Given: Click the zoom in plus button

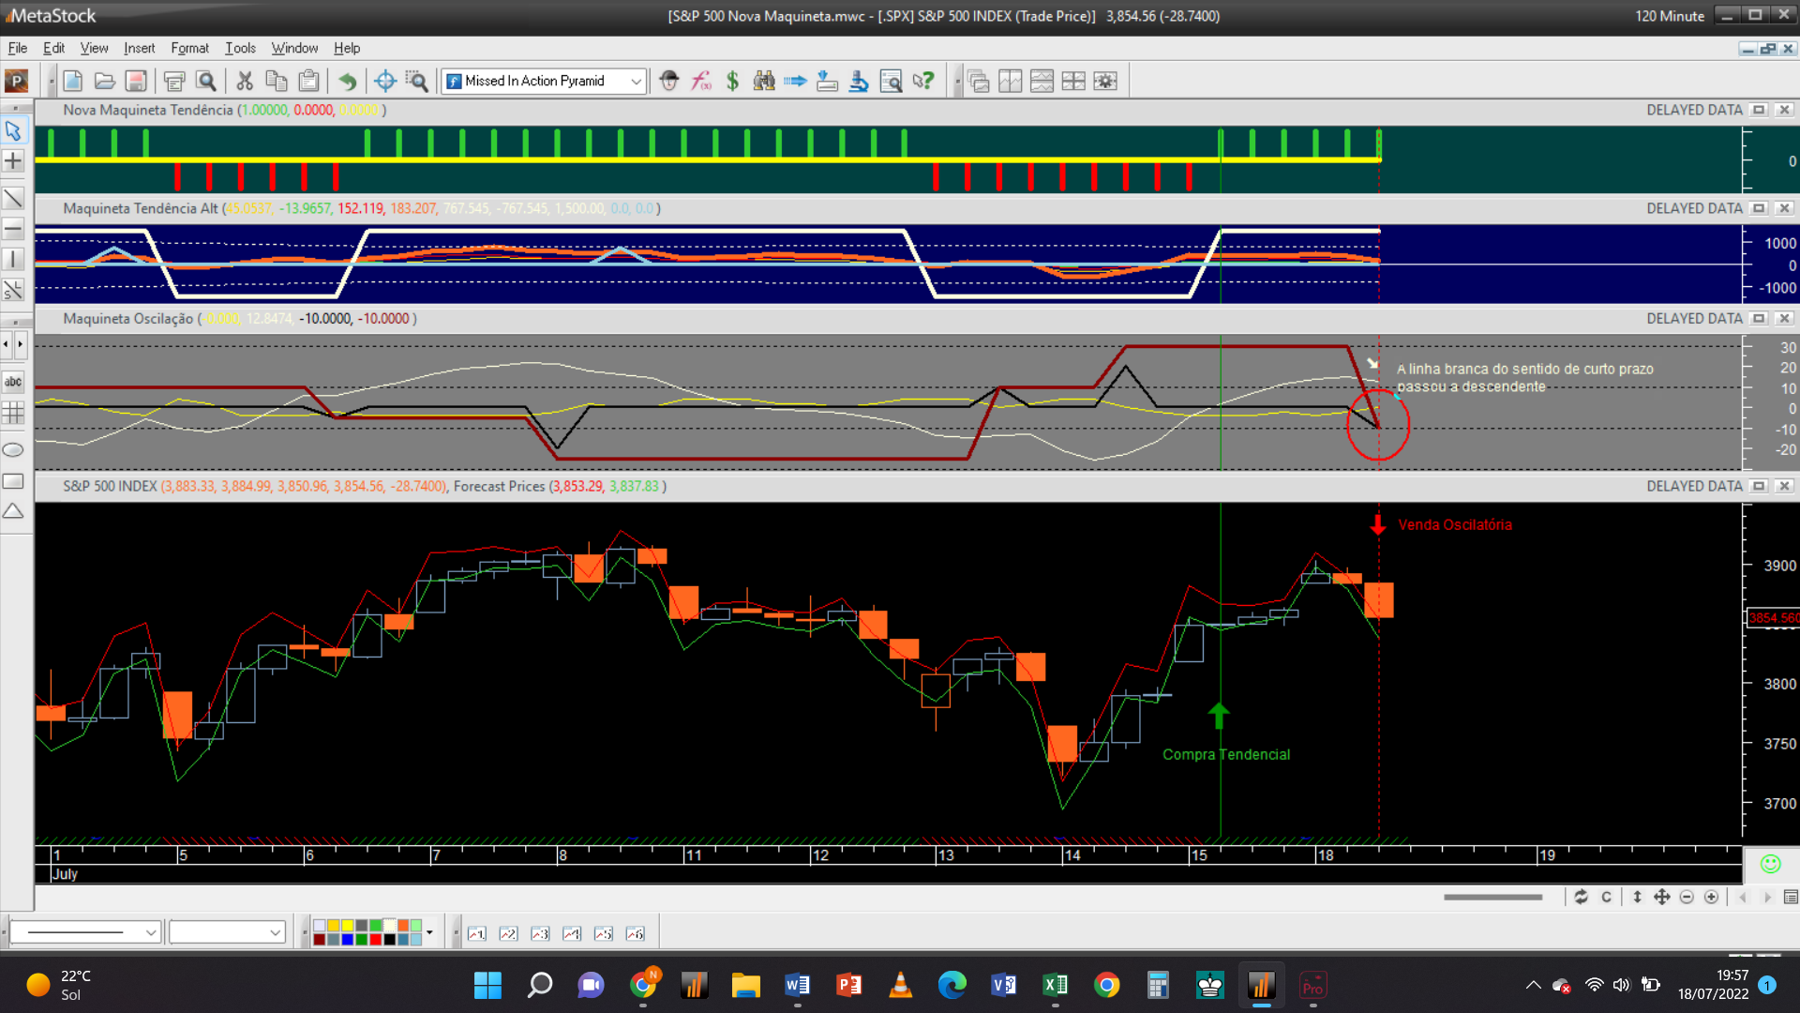Looking at the screenshot, I should 1711,898.
